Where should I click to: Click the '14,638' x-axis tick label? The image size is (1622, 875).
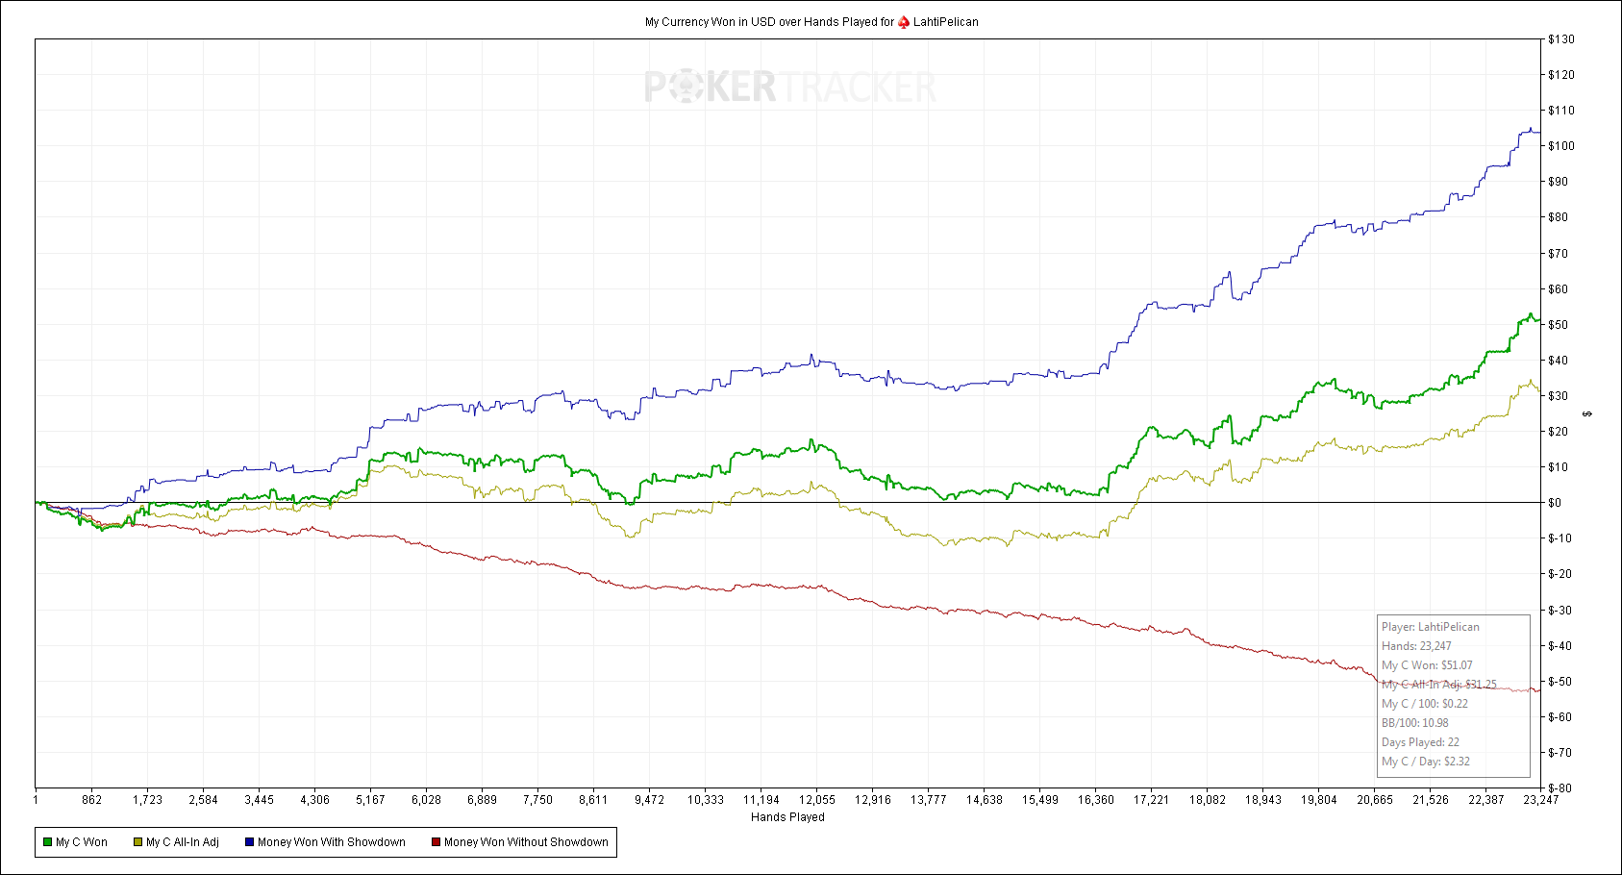click(984, 800)
